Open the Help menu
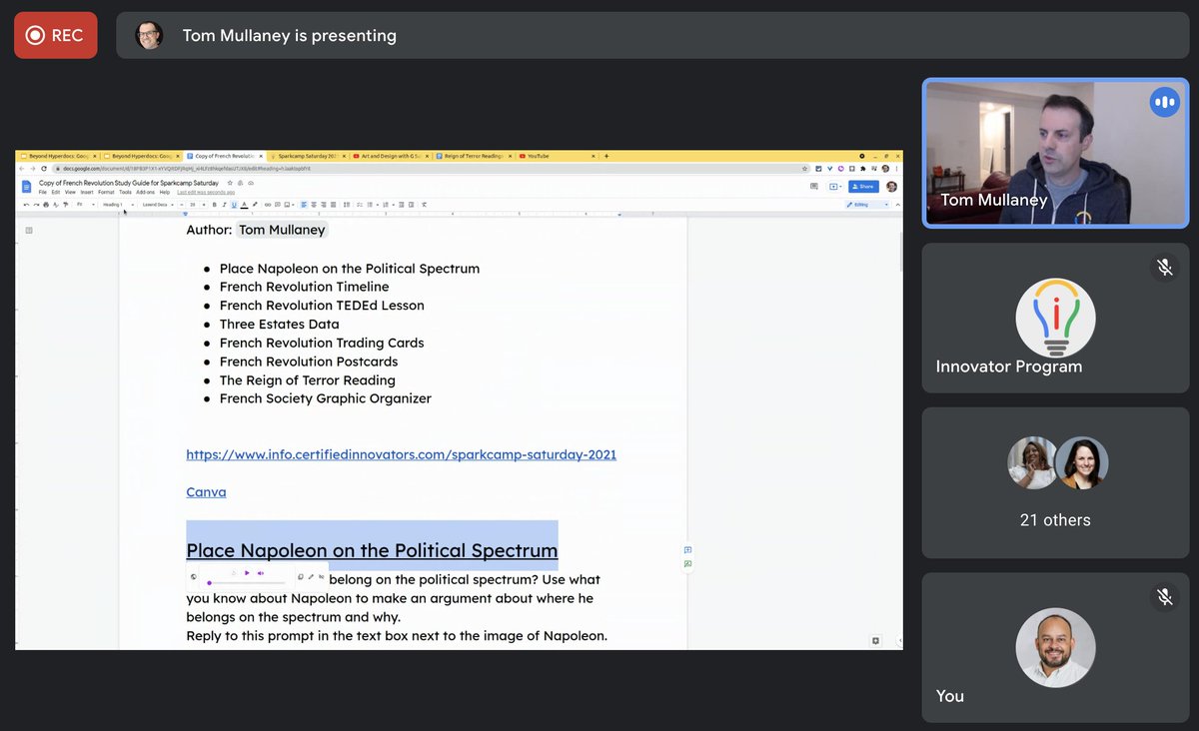 [165, 193]
